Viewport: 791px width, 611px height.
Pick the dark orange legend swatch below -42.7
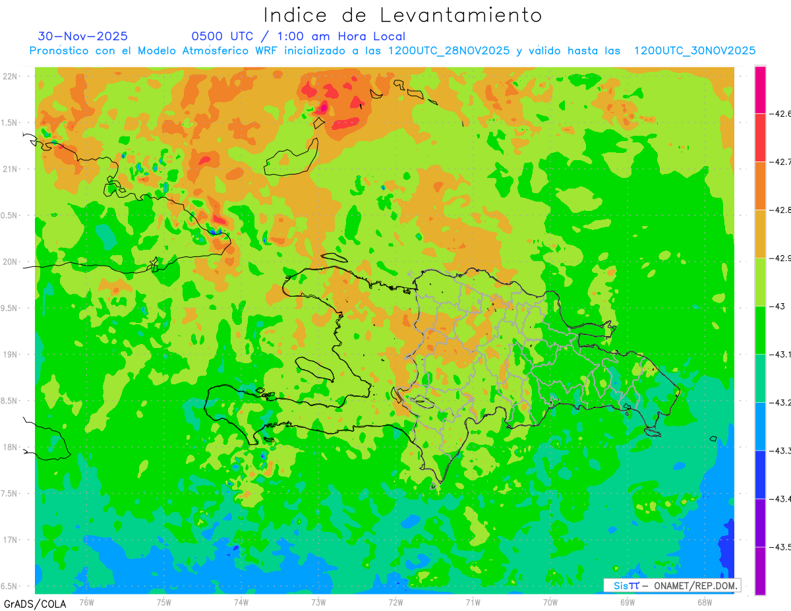pyautogui.click(x=760, y=186)
